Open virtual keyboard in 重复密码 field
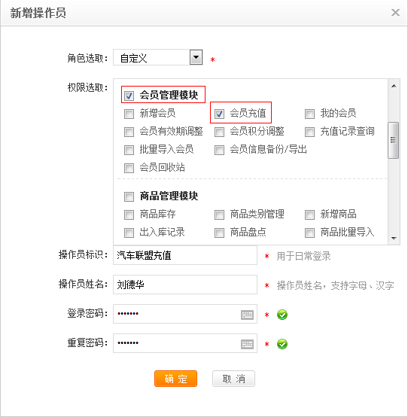 pos(247,344)
